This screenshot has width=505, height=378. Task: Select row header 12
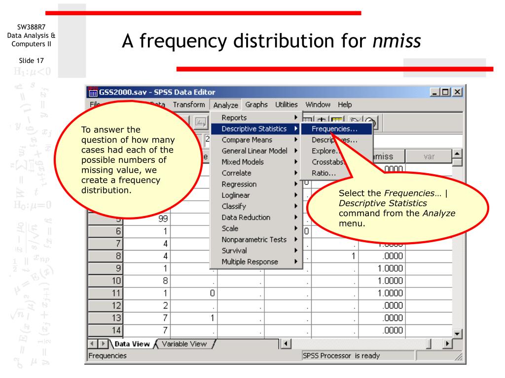[x=106, y=305]
